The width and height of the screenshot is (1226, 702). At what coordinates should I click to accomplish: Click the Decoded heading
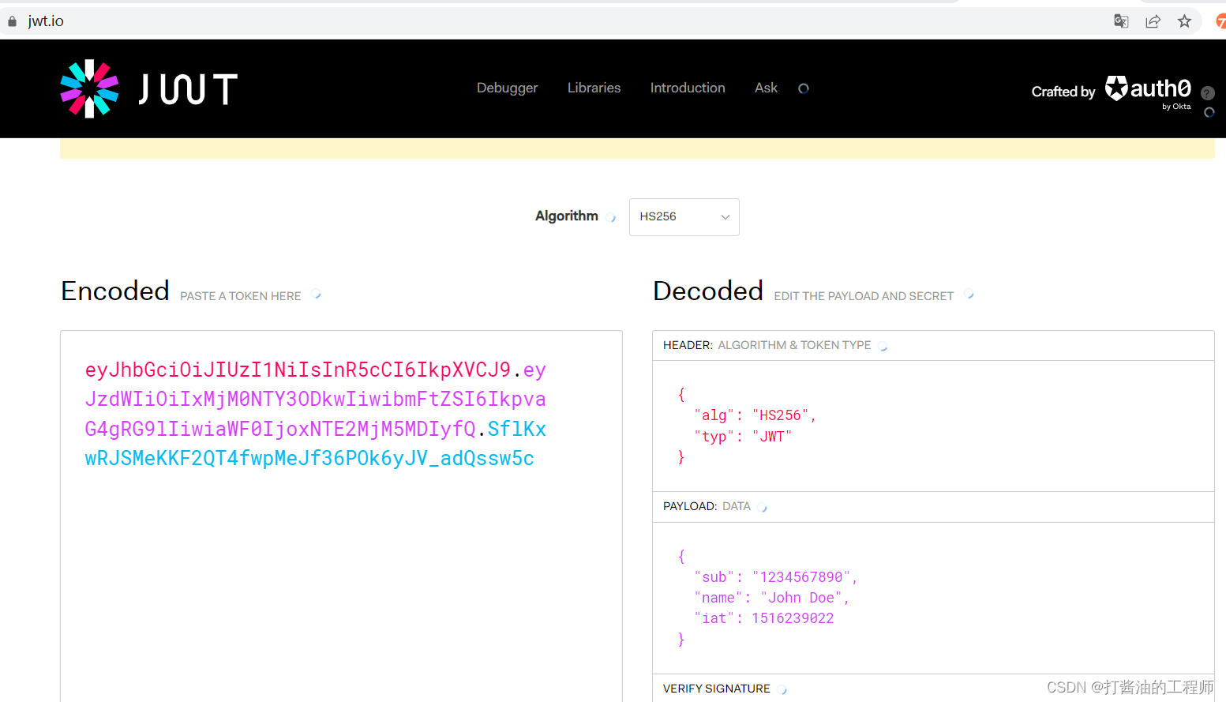[708, 291]
